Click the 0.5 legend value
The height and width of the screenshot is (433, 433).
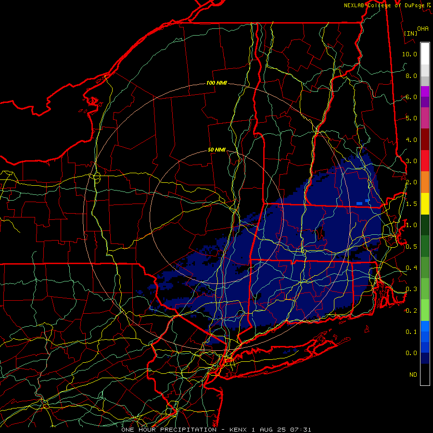(x=411, y=247)
